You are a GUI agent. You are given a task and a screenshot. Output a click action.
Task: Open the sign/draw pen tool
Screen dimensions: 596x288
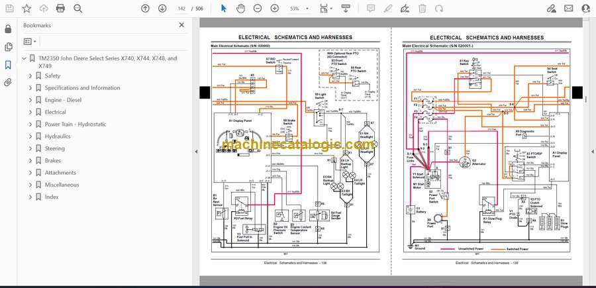(x=405, y=9)
